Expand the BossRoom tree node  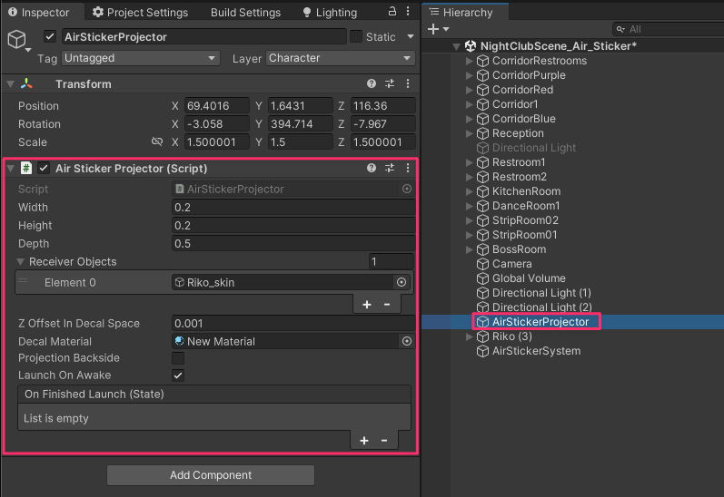pyautogui.click(x=469, y=249)
